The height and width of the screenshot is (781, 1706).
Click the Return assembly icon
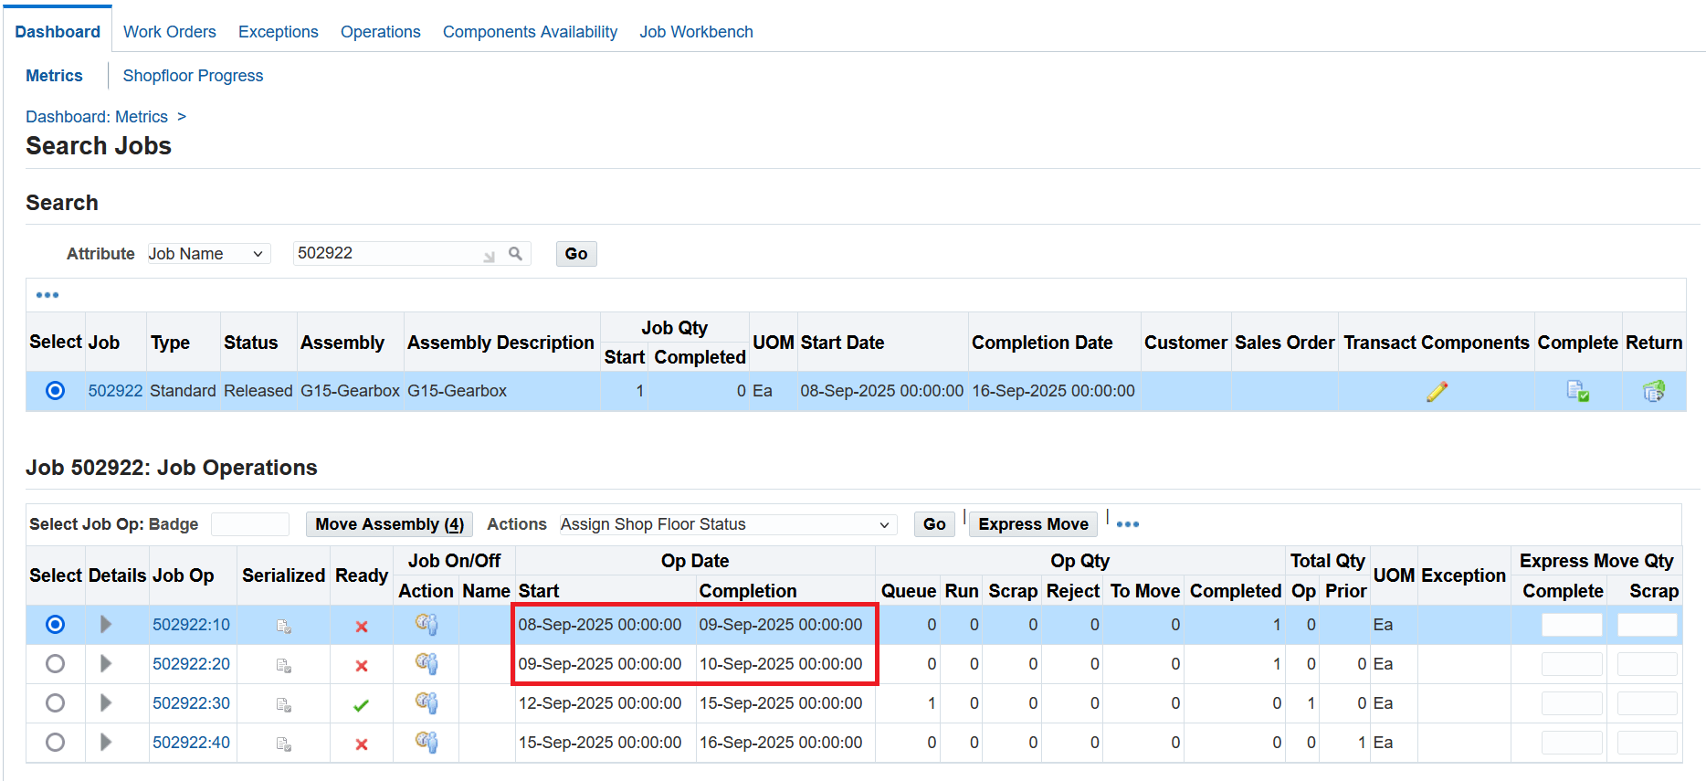point(1653,391)
